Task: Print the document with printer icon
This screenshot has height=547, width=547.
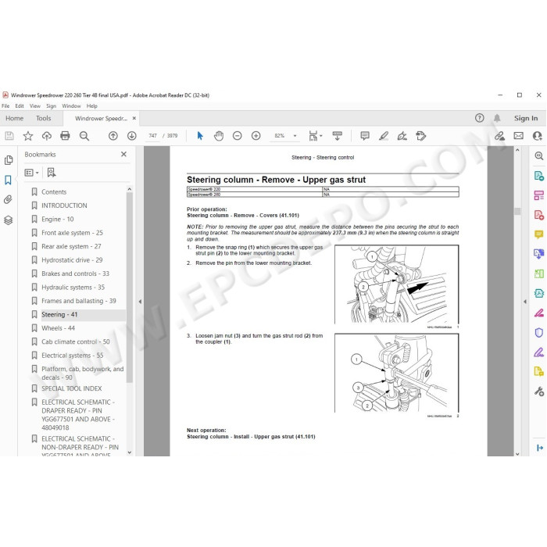Action: 65,136
